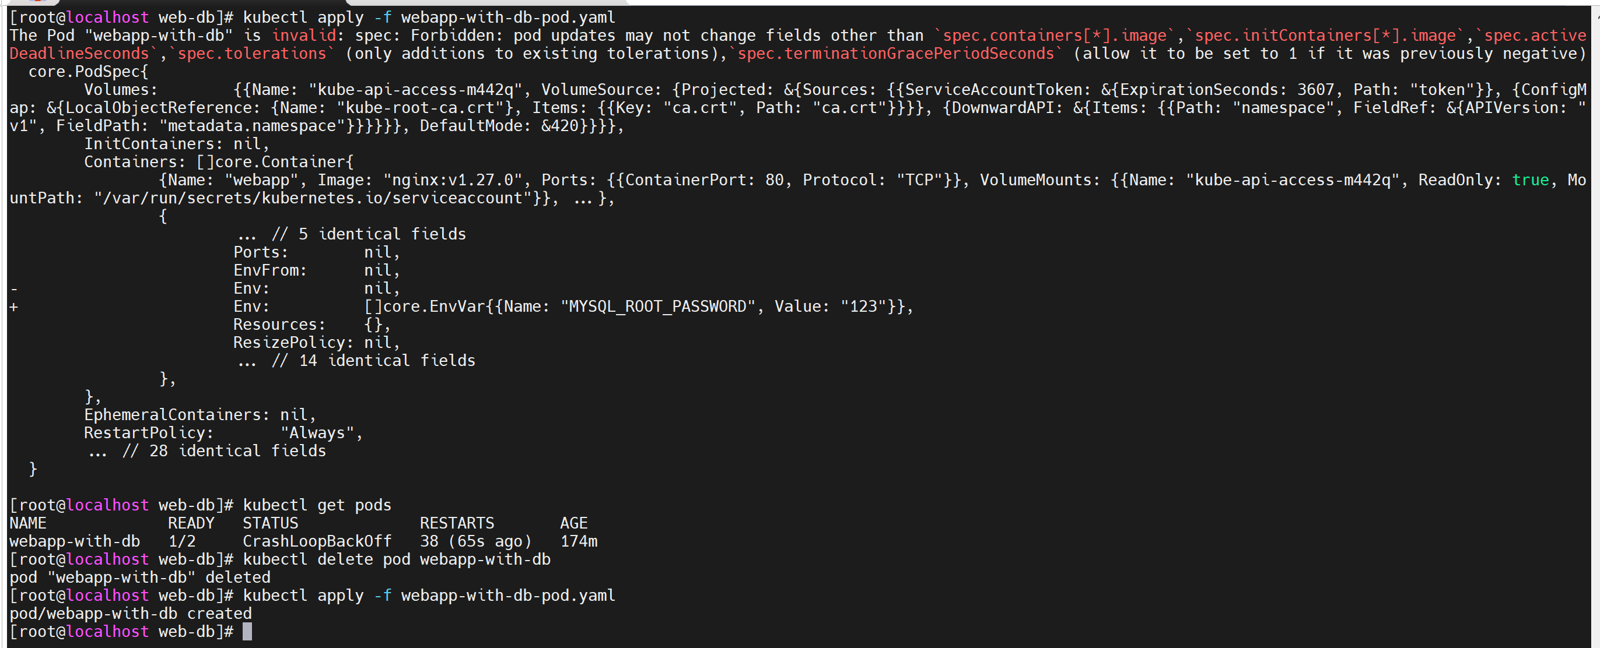
Task: Click the "kubectl delete pod webapp-with-db" command
Action: (396, 559)
